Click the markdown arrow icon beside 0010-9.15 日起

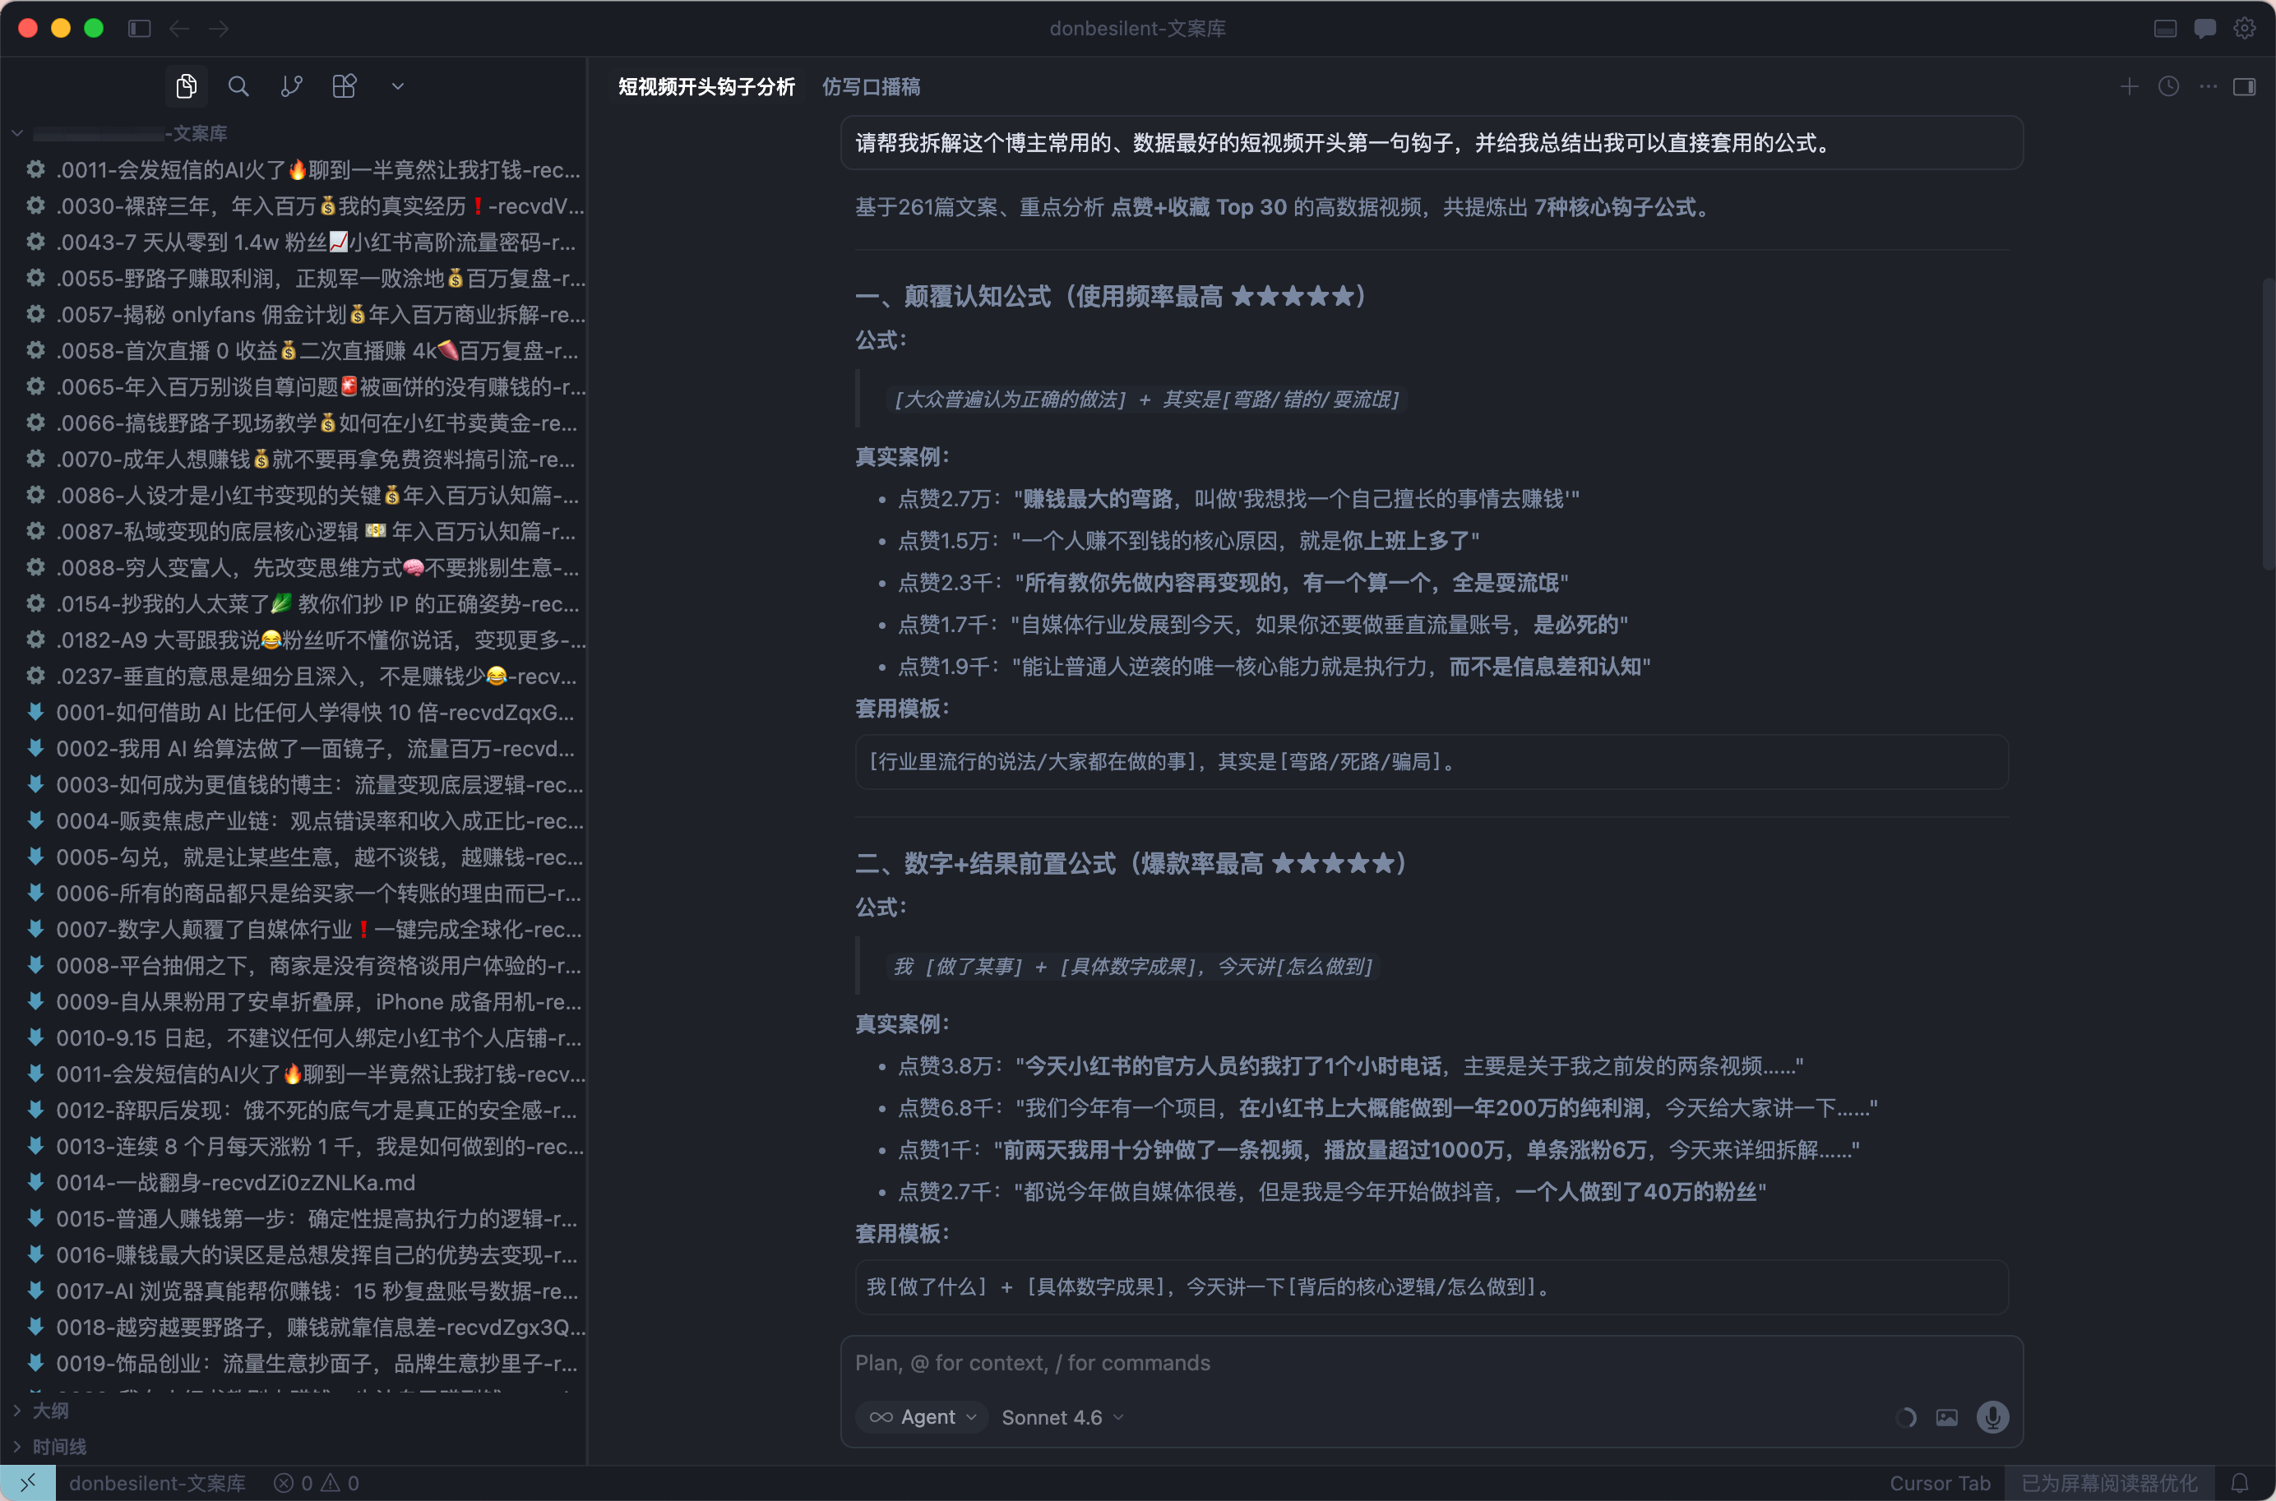tap(35, 1037)
